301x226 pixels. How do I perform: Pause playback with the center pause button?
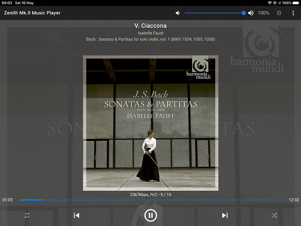click(150, 216)
